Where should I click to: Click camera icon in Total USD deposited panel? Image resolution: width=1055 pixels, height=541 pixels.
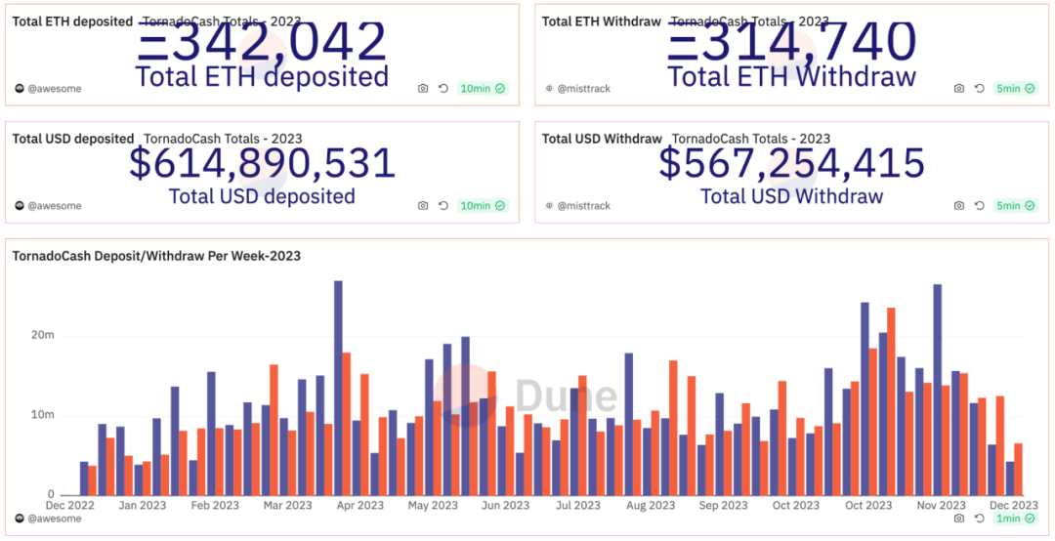point(423,205)
